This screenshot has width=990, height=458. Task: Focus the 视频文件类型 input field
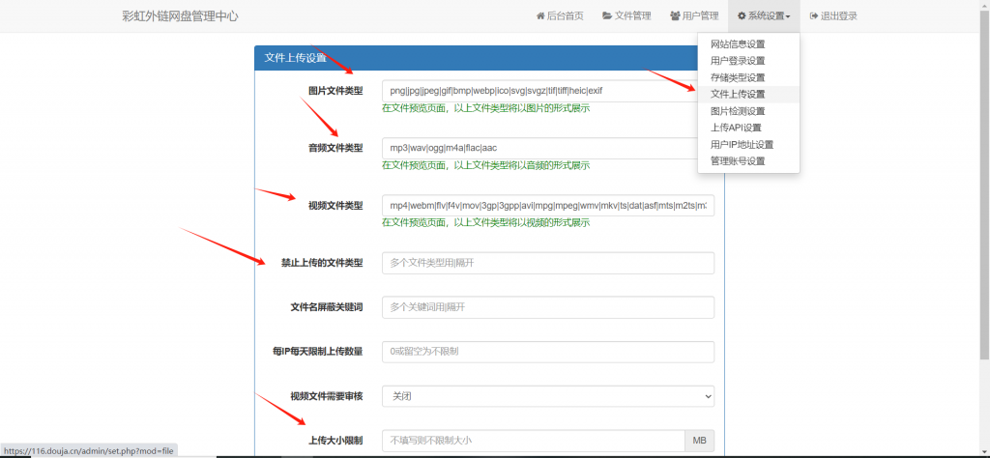[548, 206]
